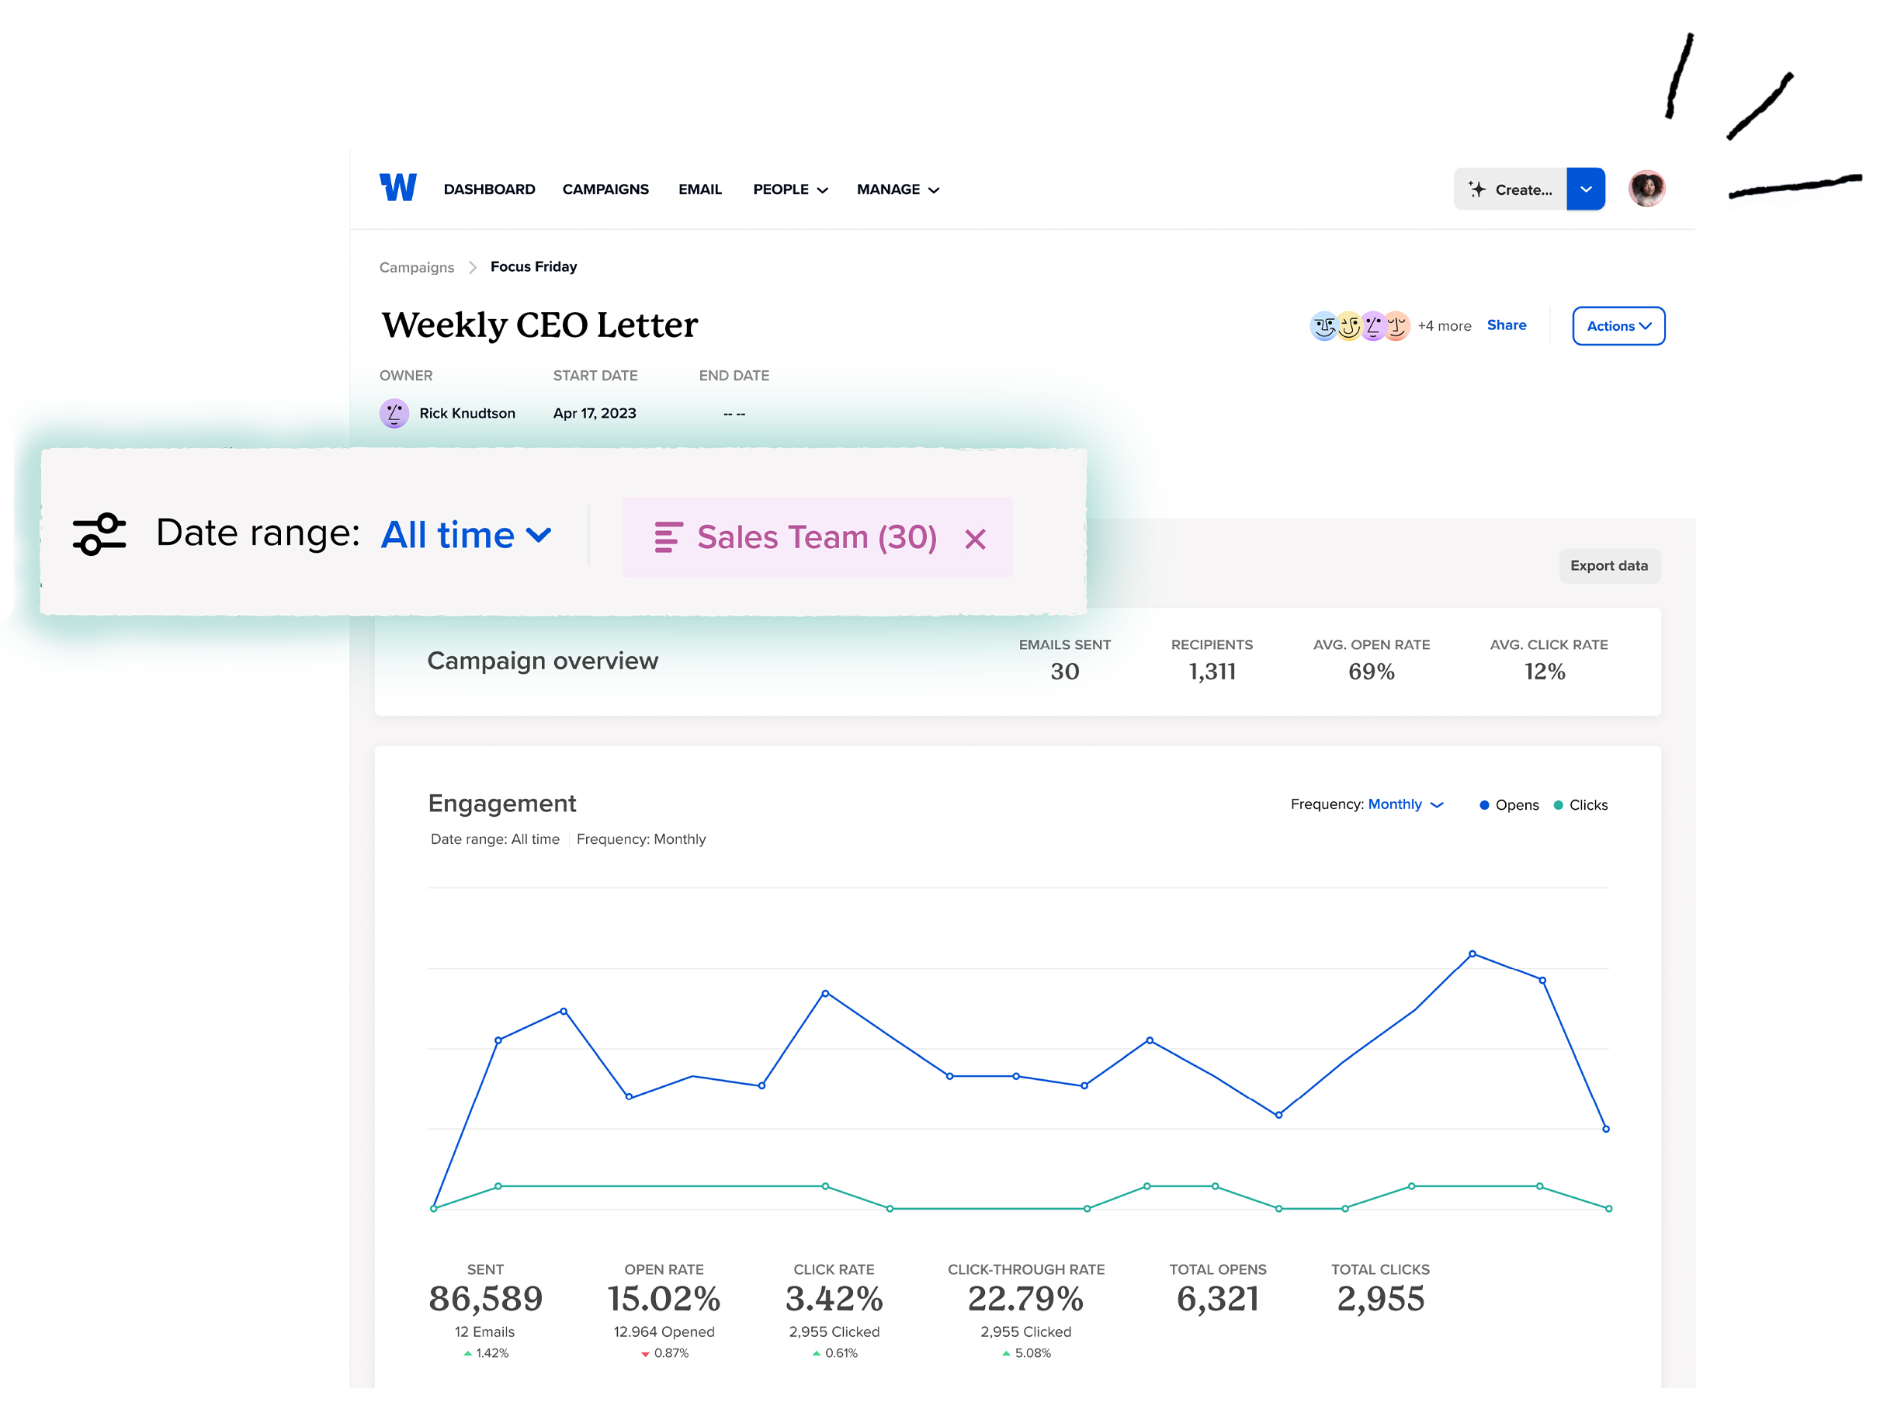Expand the Manage dropdown menu
Image resolution: width=1887 pixels, height=1413 pixels.
[897, 189]
